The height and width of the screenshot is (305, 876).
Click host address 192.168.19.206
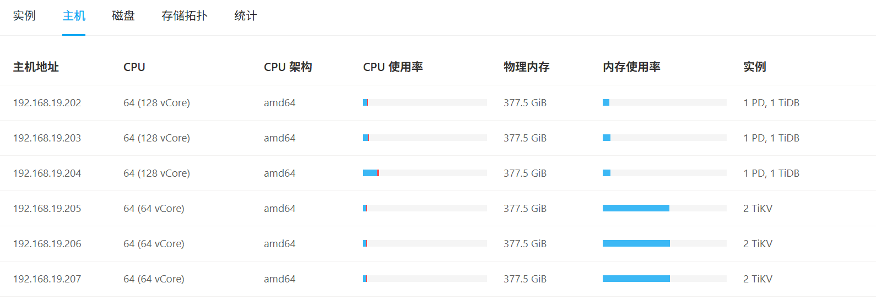[47, 244]
